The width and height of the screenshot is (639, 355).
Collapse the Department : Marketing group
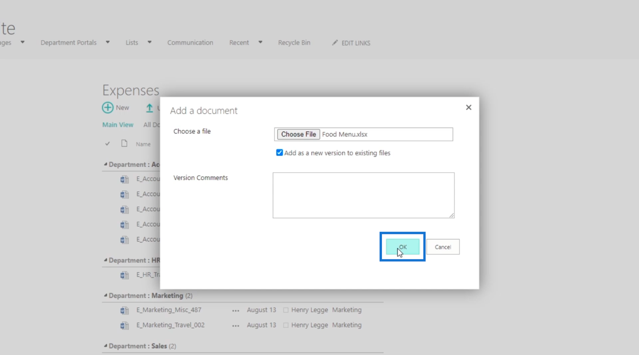pyautogui.click(x=105, y=295)
